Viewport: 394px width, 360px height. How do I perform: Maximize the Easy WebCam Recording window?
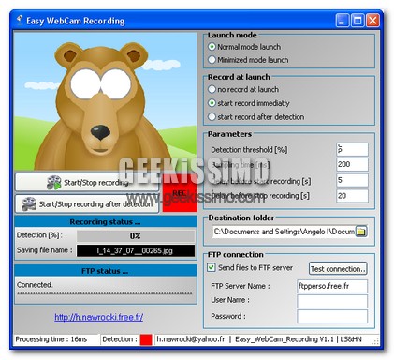point(358,21)
